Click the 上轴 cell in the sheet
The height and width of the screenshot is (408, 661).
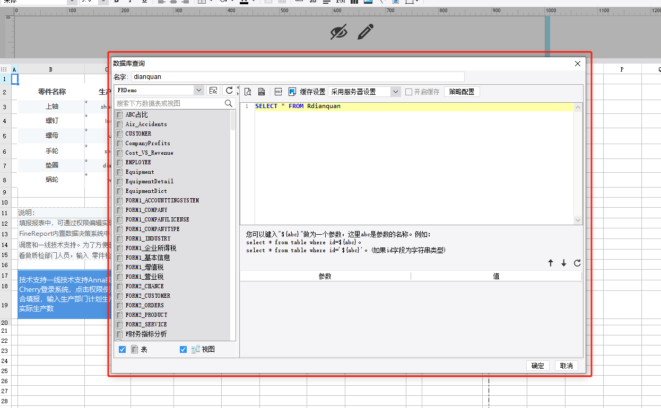(51, 107)
